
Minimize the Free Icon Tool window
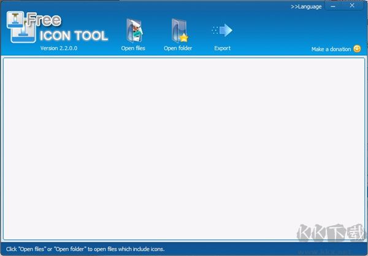[333, 6]
